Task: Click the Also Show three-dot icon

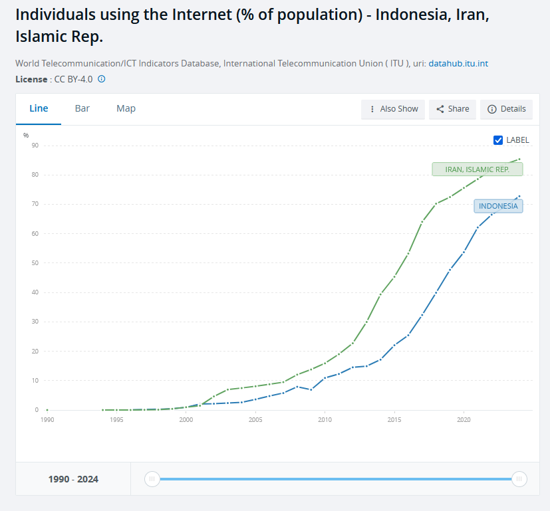Action: point(372,109)
